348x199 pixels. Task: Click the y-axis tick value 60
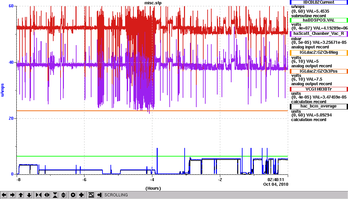(11, 6)
